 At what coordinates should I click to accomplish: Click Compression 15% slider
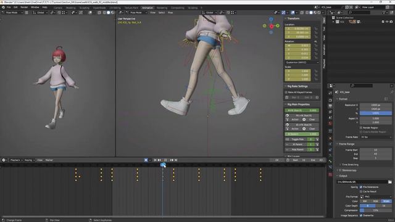[x=376, y=210]
